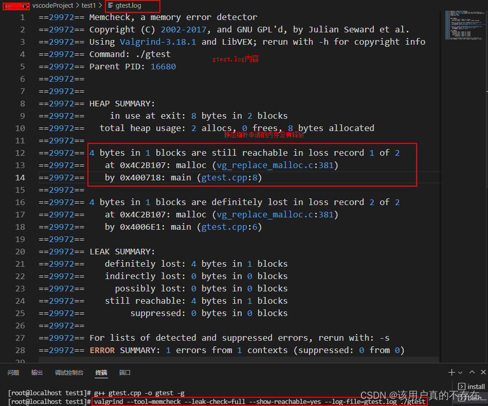Switch to the 问题 panel tab
488x406 pixels.
pyautogui.click(x=13, y=373)
